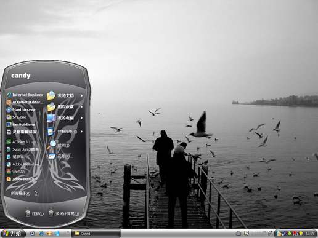318x238 pixels.
Task: Click the help question mark icon on taskbar
Action: point(247,233)
